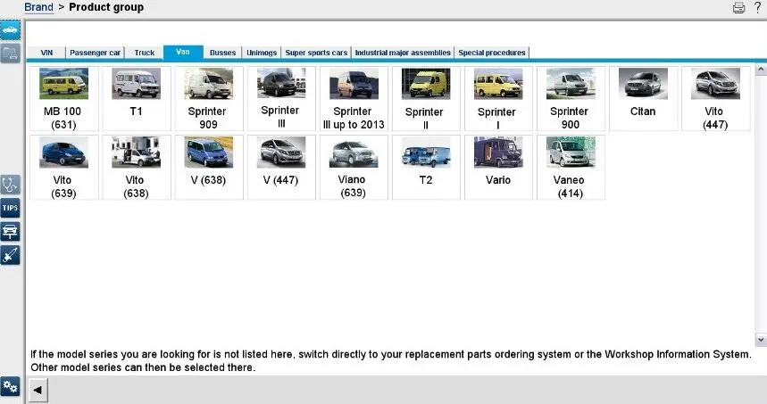
Task: Switch to the Truck tab
Action: (x=145, y=53)
